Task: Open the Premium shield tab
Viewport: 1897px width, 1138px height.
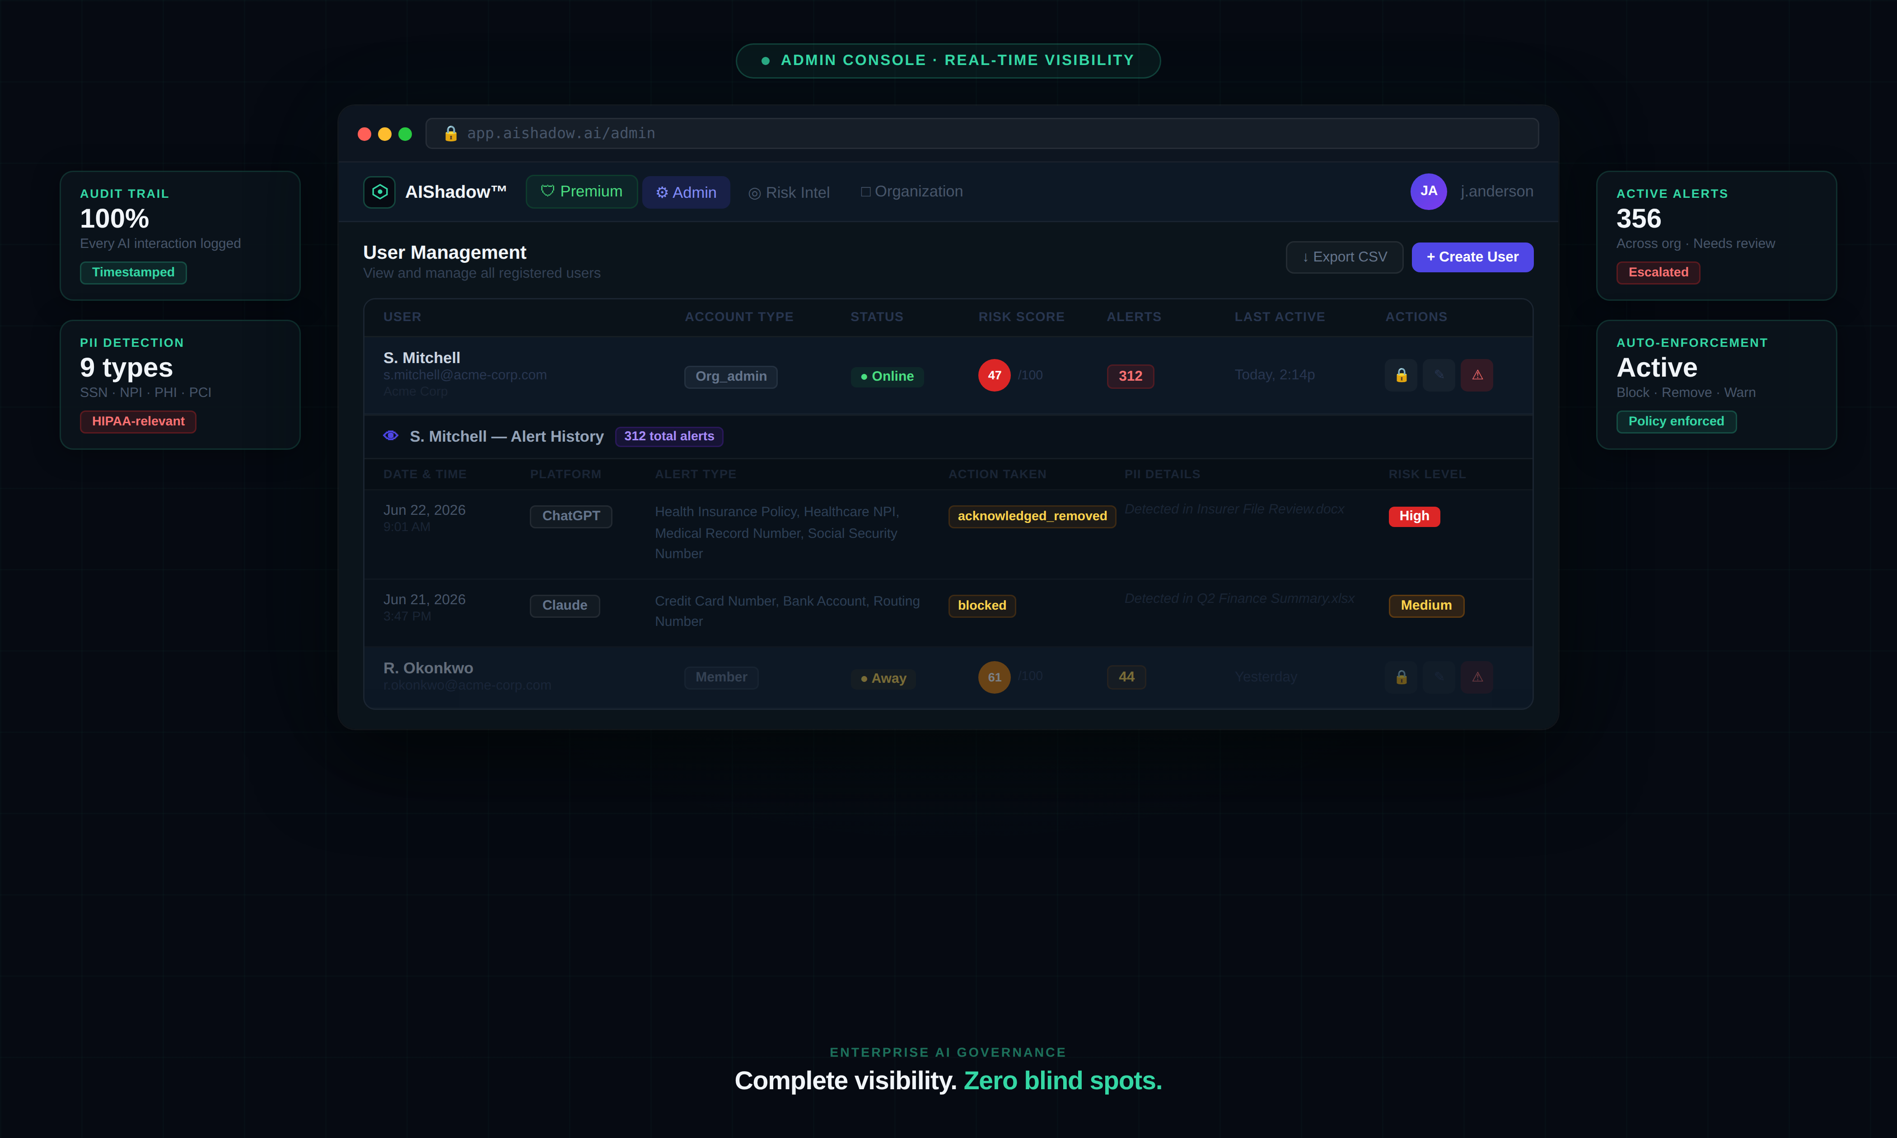Action: pyautogui.click(x=581, y=192)
